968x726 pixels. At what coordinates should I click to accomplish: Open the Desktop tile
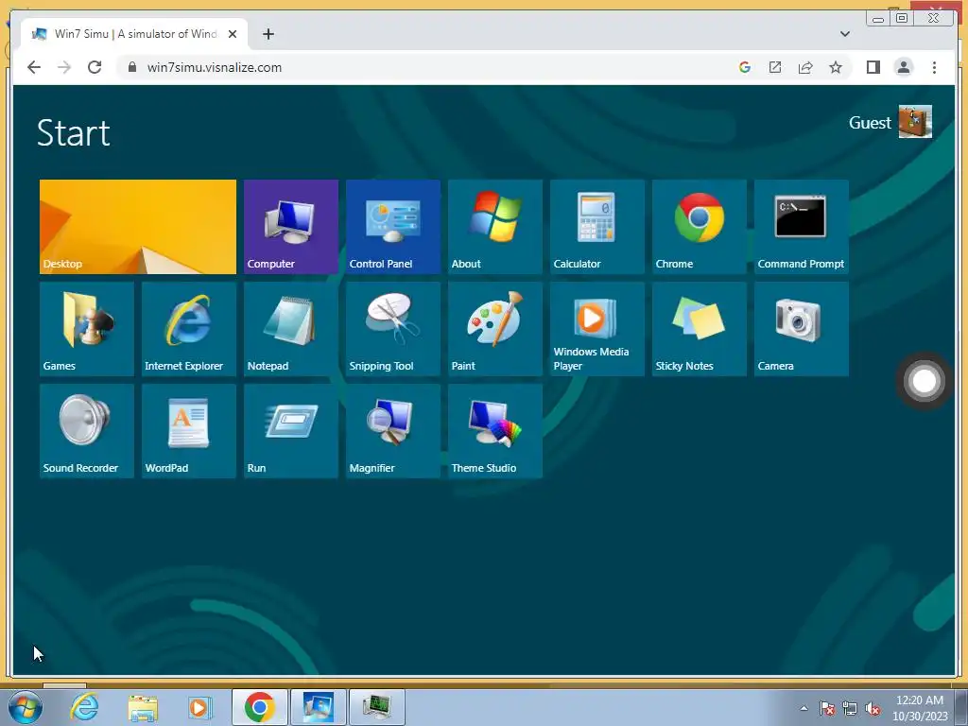click(138, 227)
